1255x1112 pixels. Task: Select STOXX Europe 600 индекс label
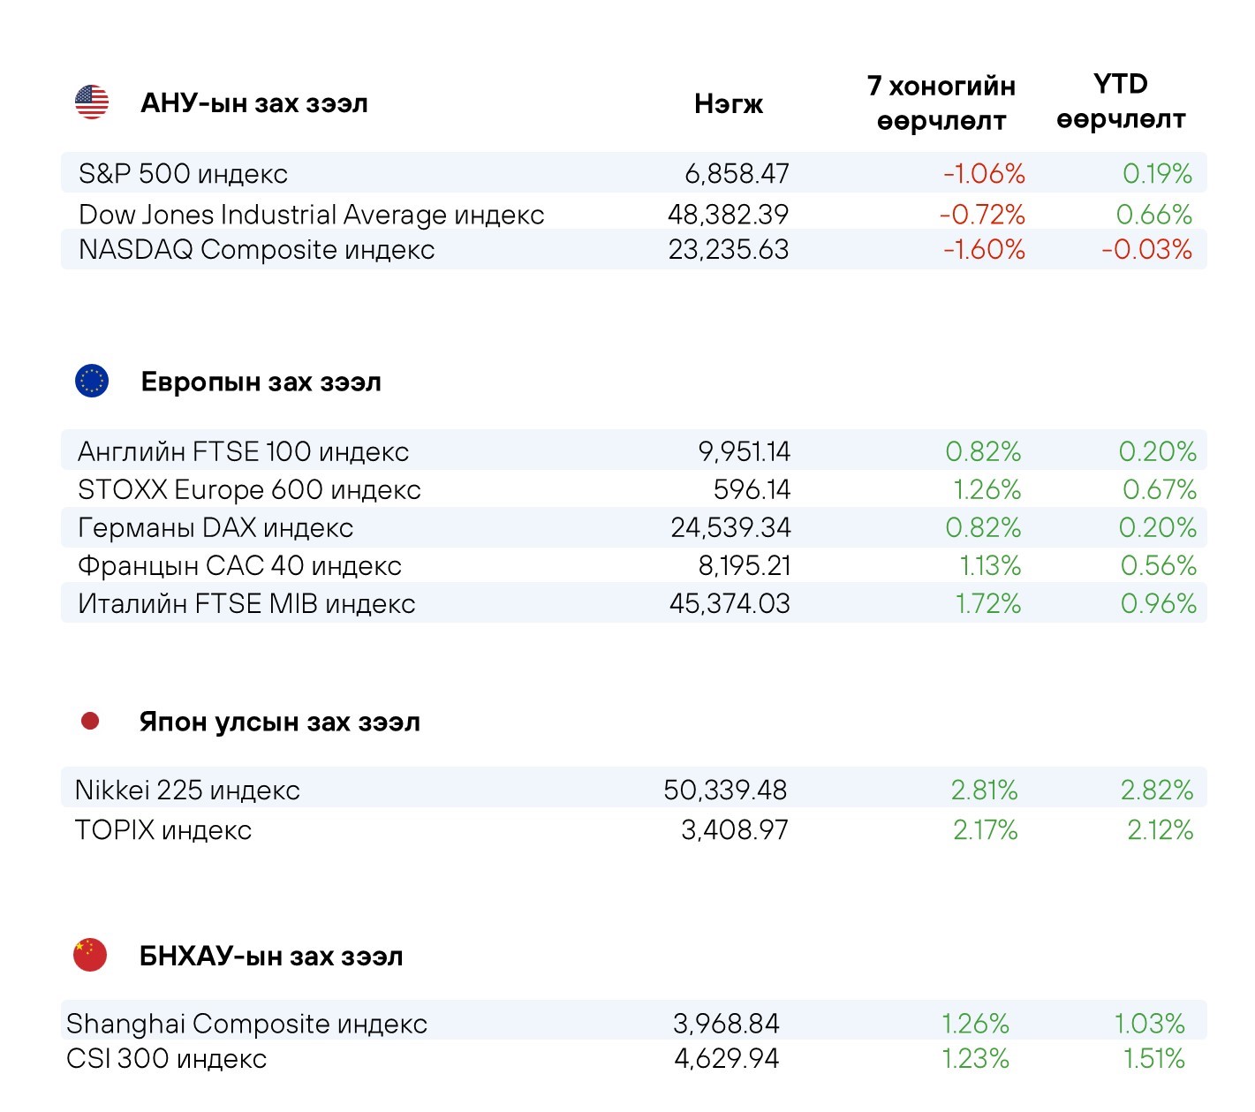tap(249, 490)
